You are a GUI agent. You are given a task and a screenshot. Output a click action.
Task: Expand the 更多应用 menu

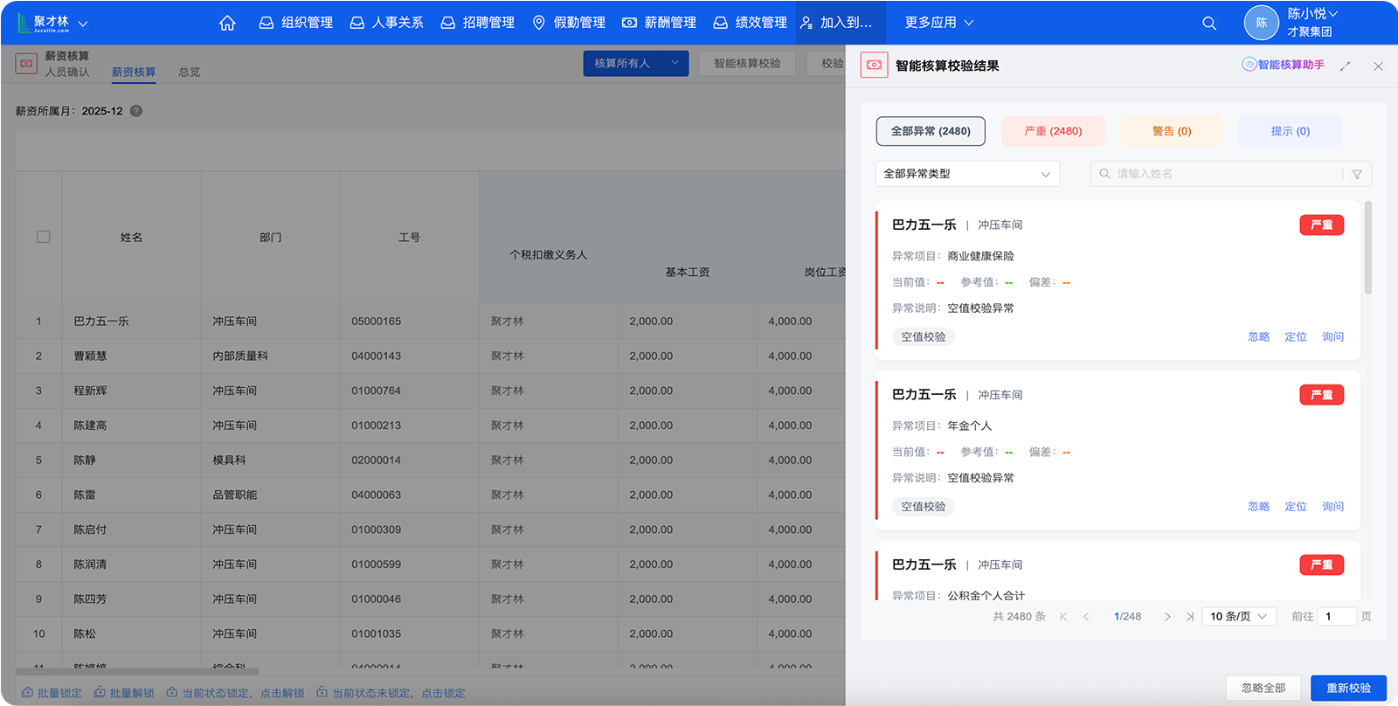point(939,23)
